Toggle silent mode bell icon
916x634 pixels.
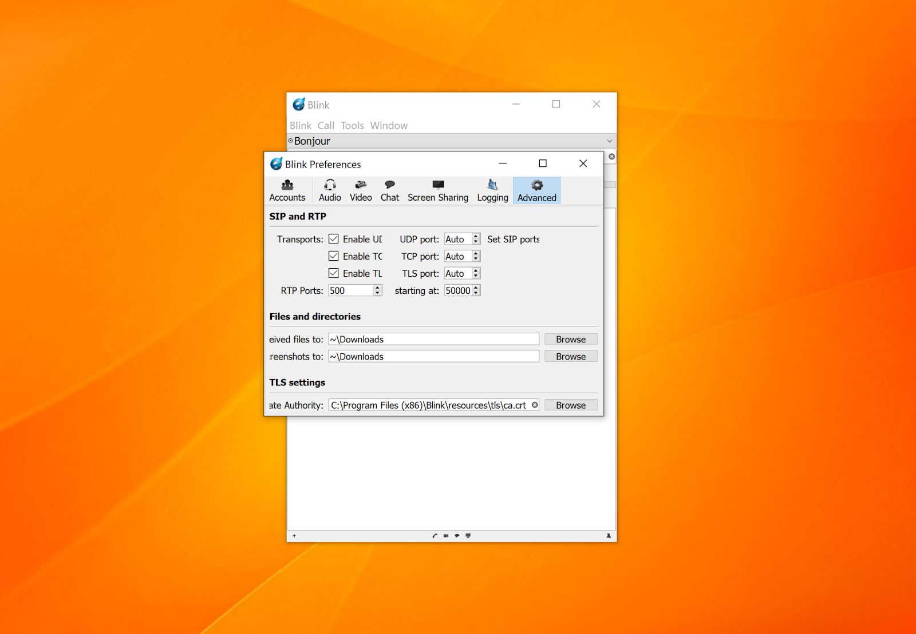(609, 536)
